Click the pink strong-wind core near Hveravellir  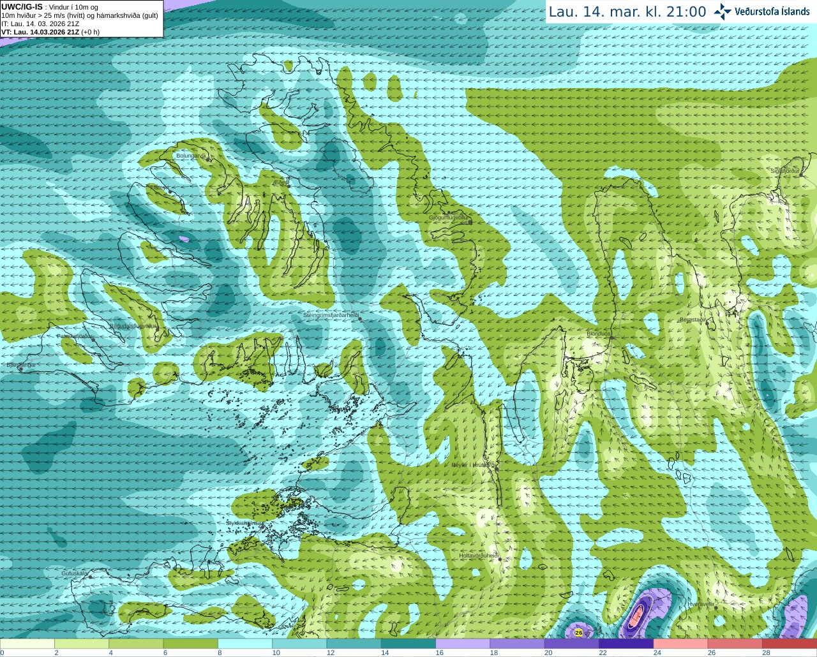pos(637,616)
